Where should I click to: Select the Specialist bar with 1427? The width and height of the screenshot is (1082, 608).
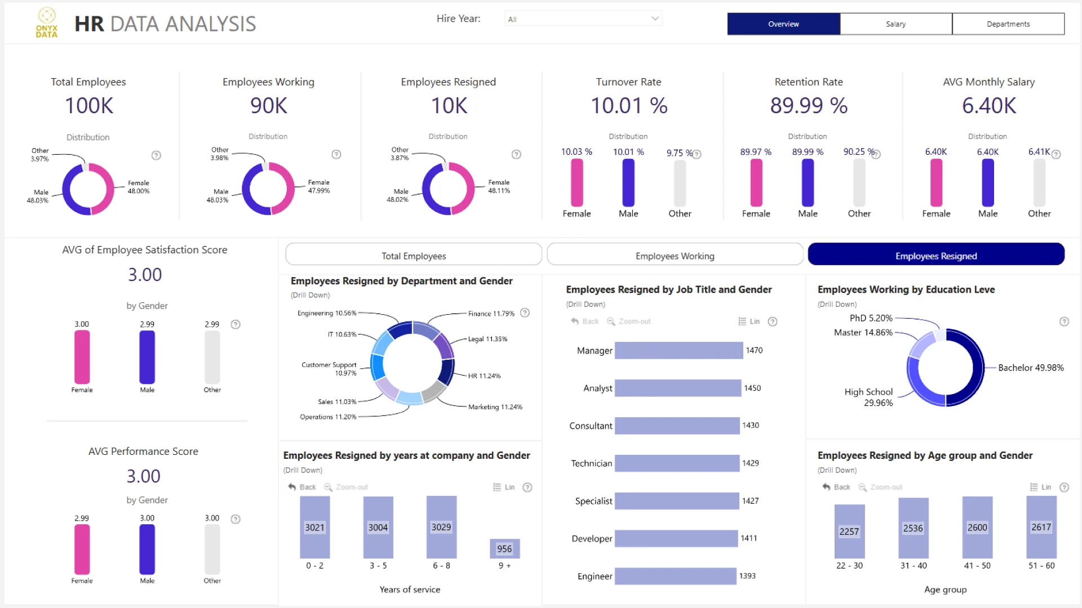pos(677,501)
